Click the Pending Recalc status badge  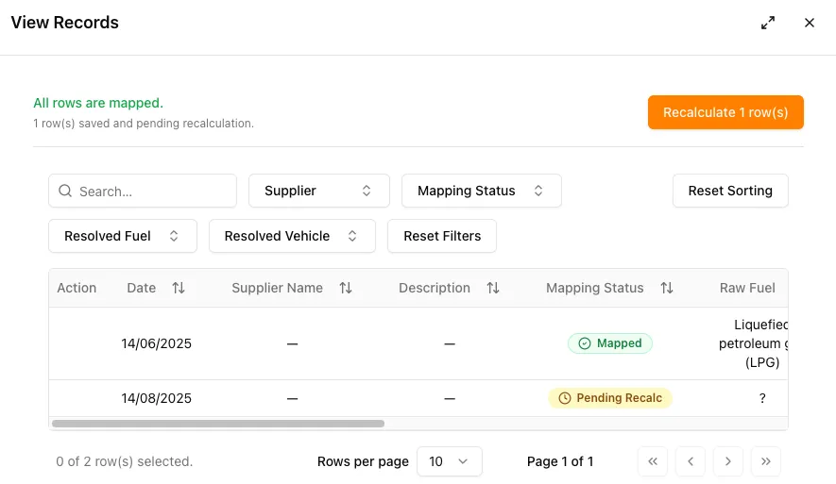pyautogui.click(x=610, y=398)
